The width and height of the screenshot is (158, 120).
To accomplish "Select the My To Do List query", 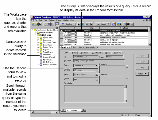I will click(x=48, y=62).
